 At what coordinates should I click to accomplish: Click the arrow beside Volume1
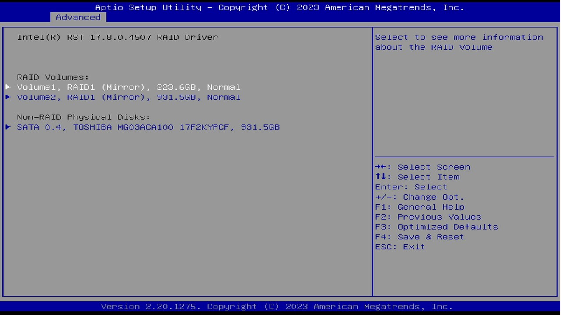coord(8,87)
